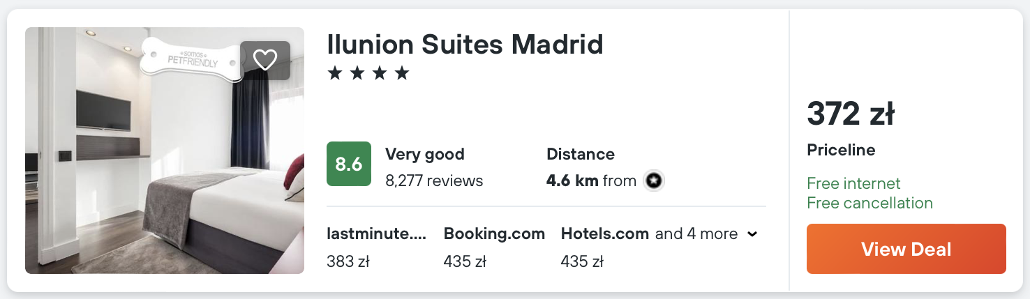Save hotel with the heart icon
This screenshot has height=299, width=1030.
tap(265, 61)
